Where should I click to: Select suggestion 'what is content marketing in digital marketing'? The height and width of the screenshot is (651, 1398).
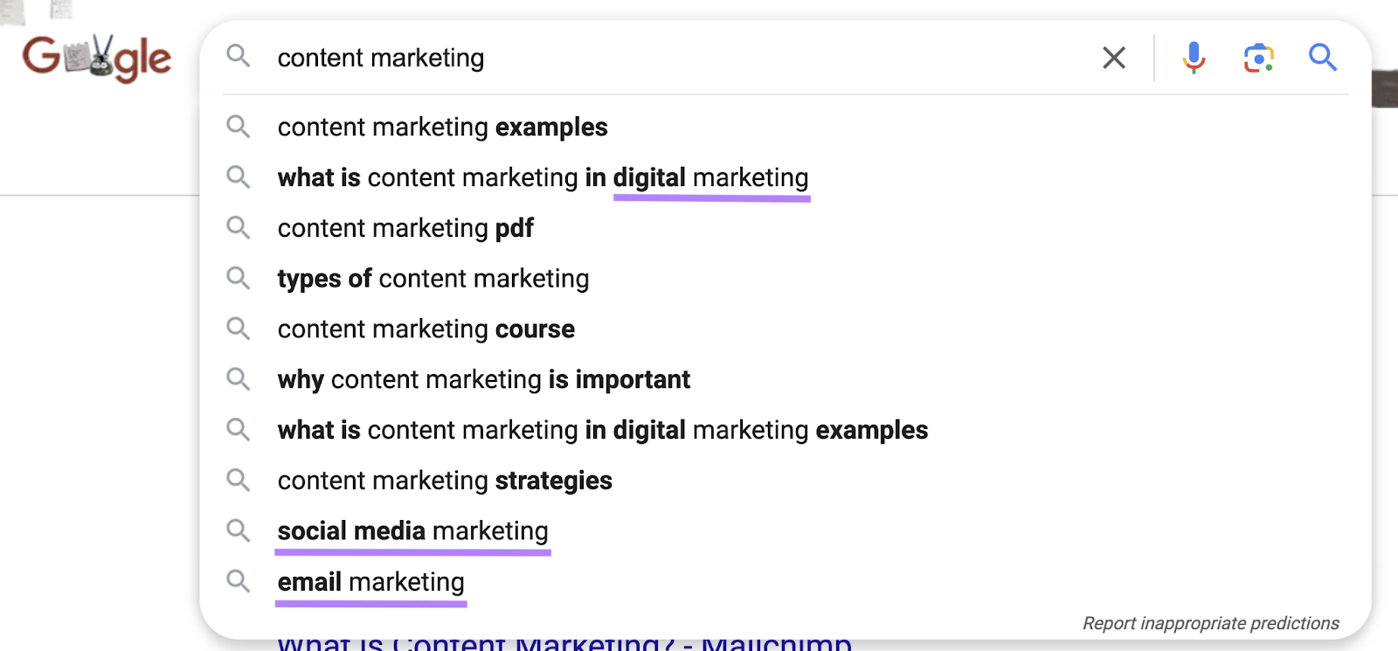(542, 177)
